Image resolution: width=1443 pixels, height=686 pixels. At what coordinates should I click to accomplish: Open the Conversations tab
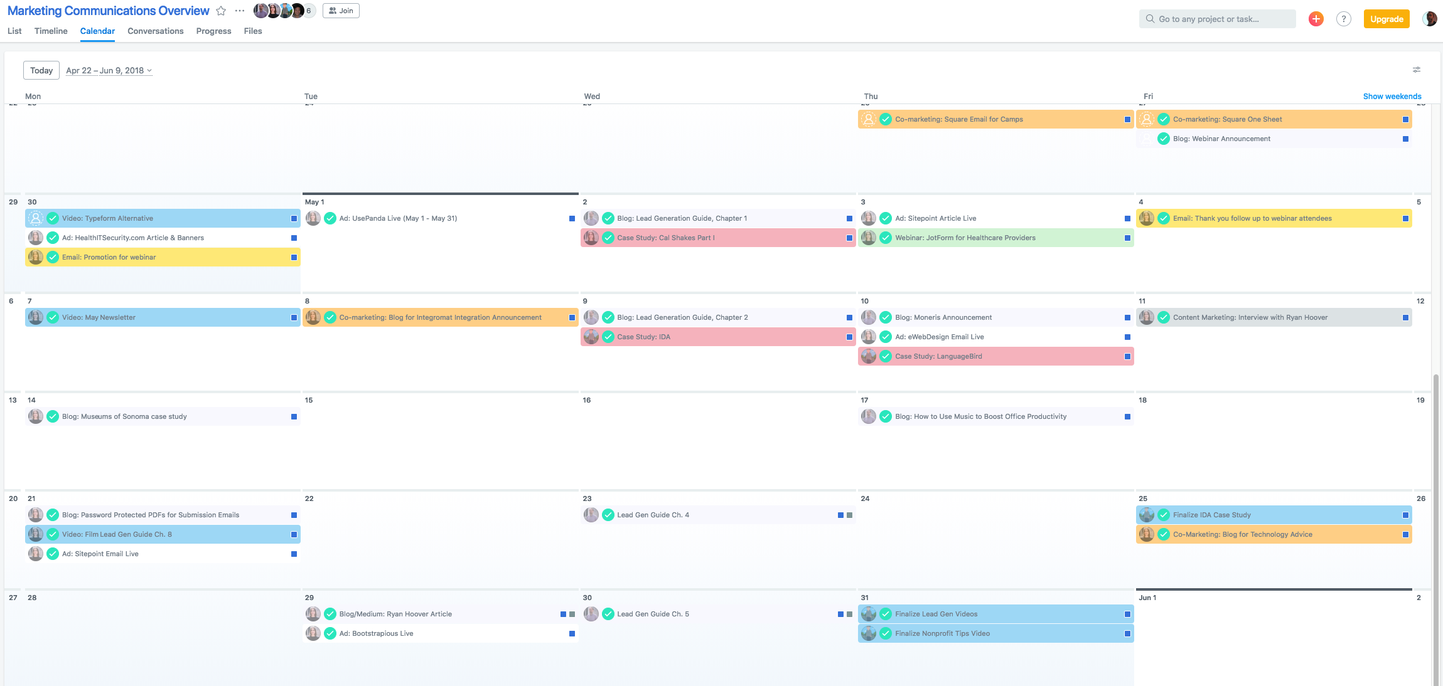[155, 31]
